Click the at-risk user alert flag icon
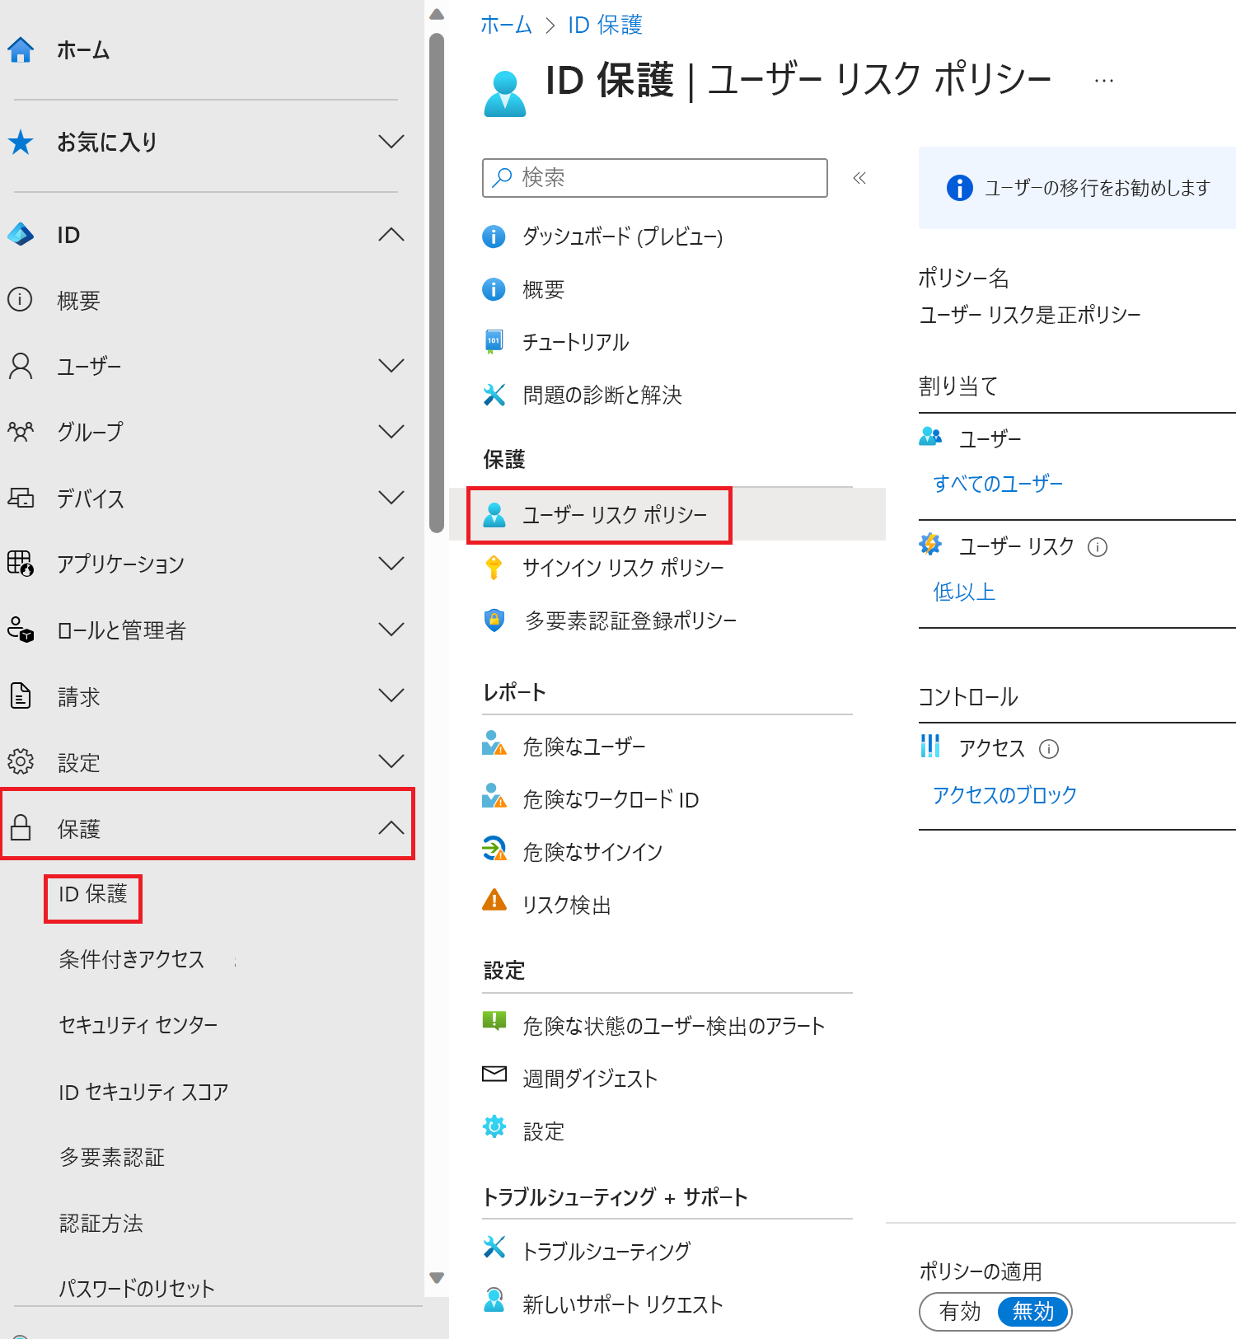Screen dimensions: 1236x1339 click(494, 1021)
